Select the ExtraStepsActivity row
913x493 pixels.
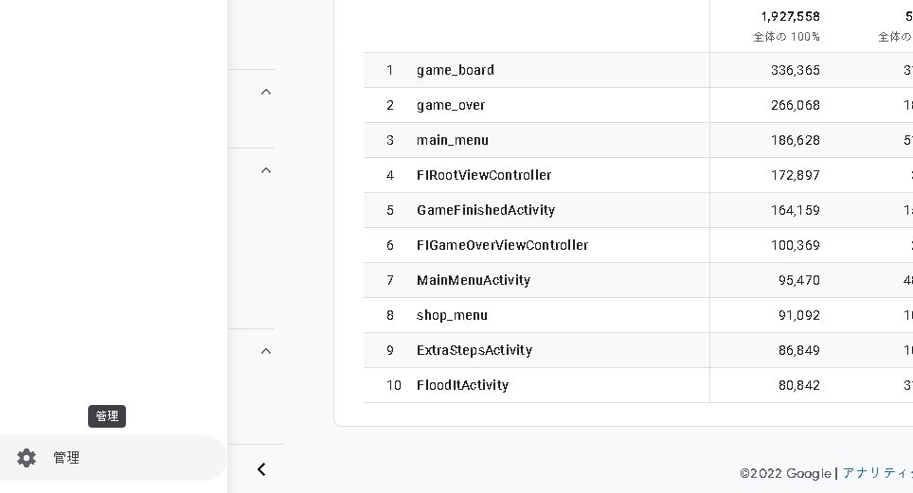pos(474,350)
